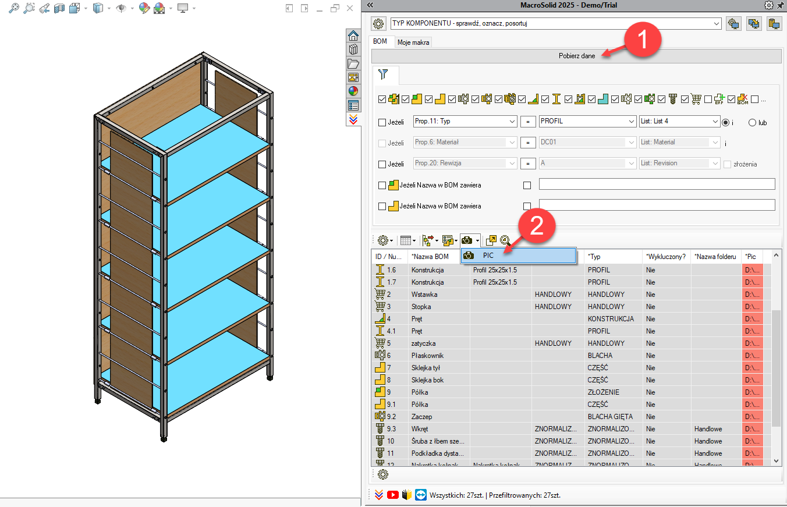Check the ERP component type checkbox
787x507 pixels.
[708, 99]
